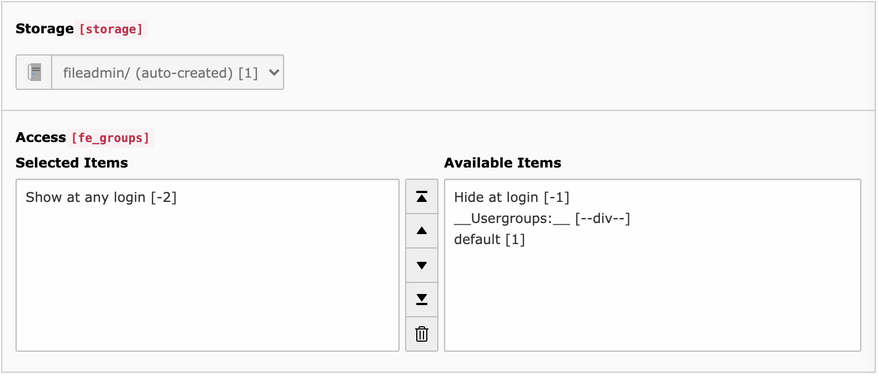Image resolution: width=878 pixels, height=375 pixels.
Task: Click the move item down arrow icon
Action: coord(422,265)
